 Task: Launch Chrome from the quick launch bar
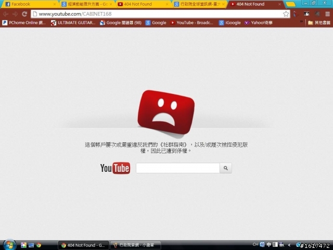(x=39, y=245)
